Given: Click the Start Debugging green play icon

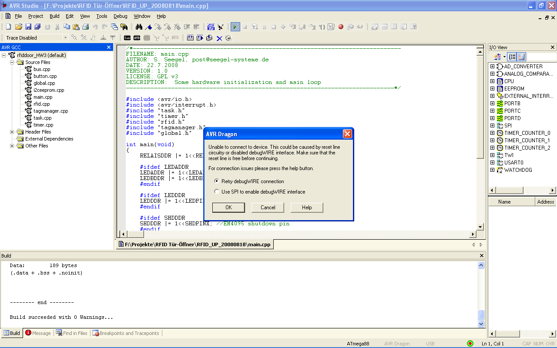Looking at the screenshot, I should coord(235,27).
